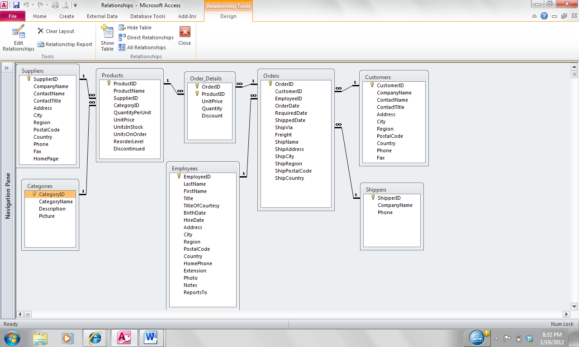
Task: Click the horizontal scrollbar right arrow
Action: pos(566,314)
